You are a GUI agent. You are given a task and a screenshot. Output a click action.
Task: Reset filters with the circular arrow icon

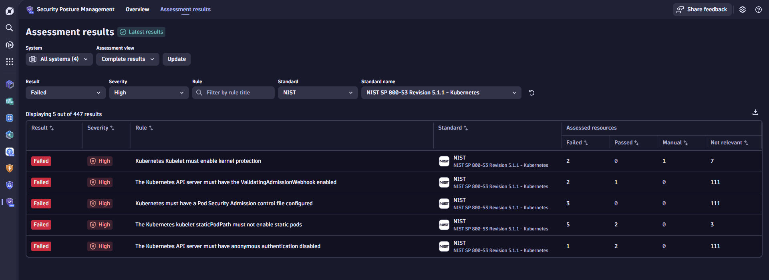[x=531, y=93]
